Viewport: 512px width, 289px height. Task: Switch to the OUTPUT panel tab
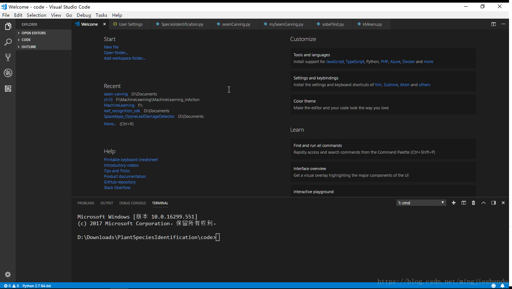pyautogui.click(x=107, y=203)
